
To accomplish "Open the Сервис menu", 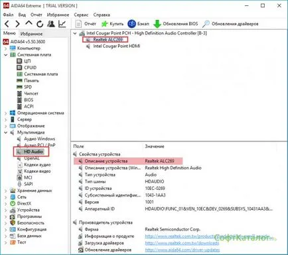I will (x=81, y=15).
